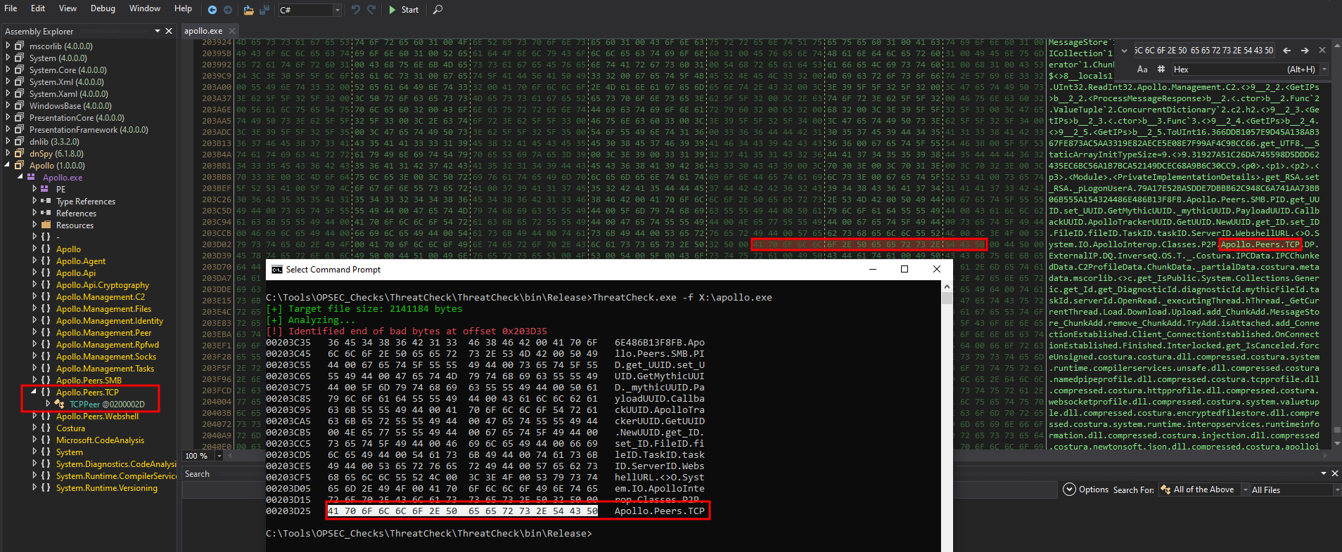Select the References tree item
Image resolution: width=1342 pixels, height=552 pixels.
tap(76, 213)
